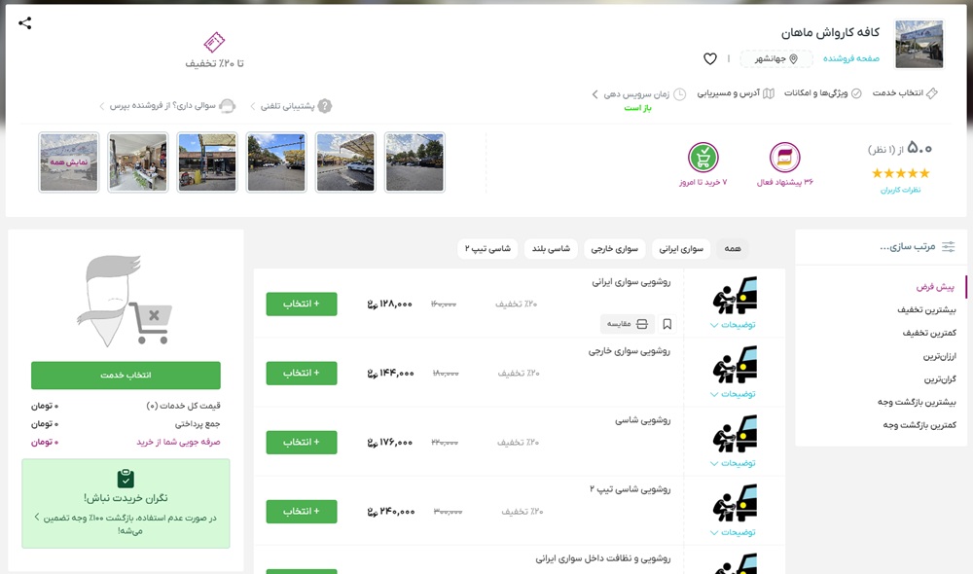
Task: Open نظرات کاربران user reviews
Action: pos(900,190)
